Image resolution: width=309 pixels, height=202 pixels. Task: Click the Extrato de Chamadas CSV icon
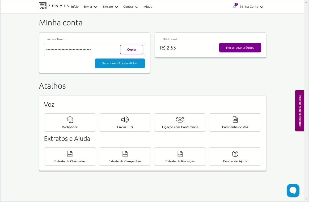click(70, 154)
